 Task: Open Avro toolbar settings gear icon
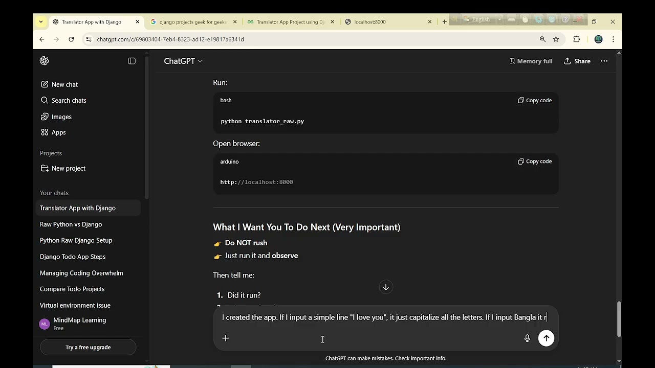point(538,19)
